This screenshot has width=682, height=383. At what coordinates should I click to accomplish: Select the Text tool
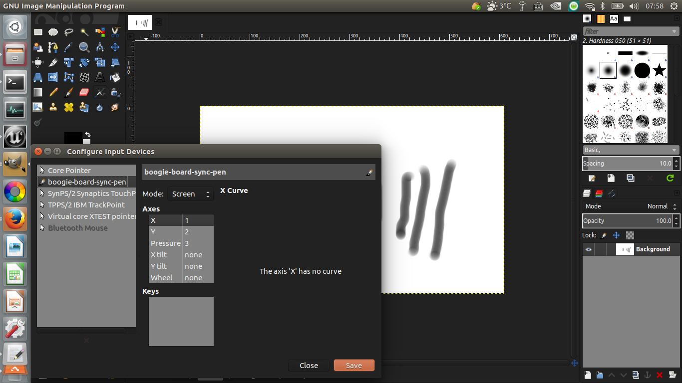(100, 77)
